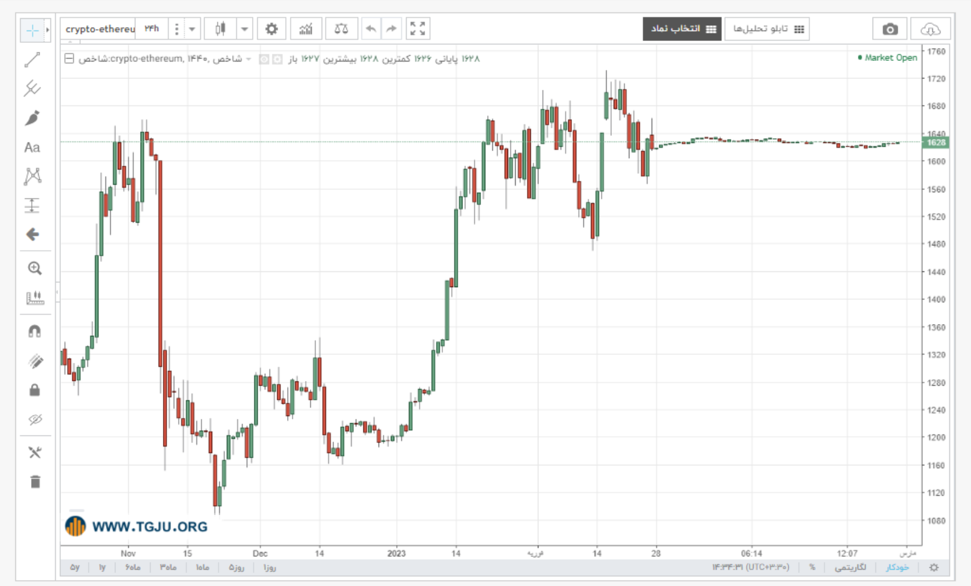Redo the last chart action
The height and width of the screenshot is (586, 971).
pyautogui.click(x=391, y=29)
